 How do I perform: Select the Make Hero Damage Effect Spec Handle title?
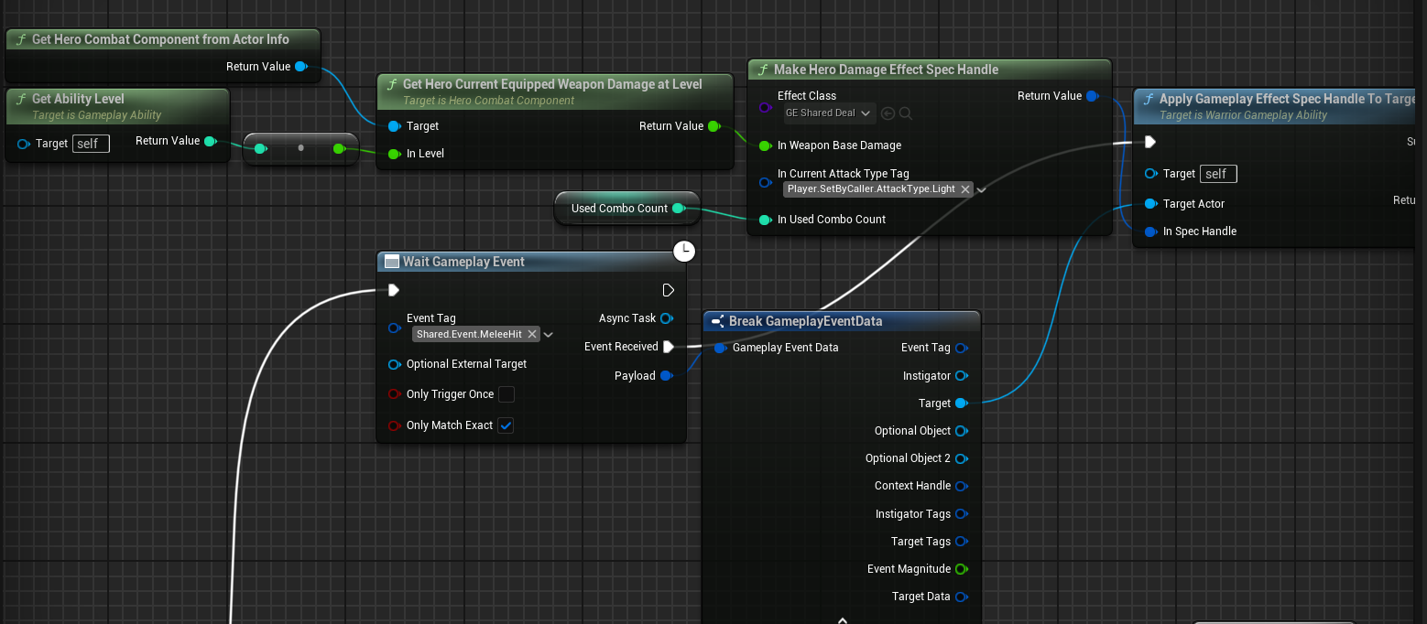coord(886,70)
